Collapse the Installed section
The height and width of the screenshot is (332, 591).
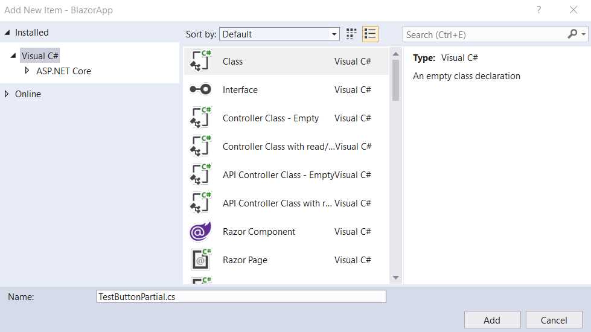tap(7, 33)
